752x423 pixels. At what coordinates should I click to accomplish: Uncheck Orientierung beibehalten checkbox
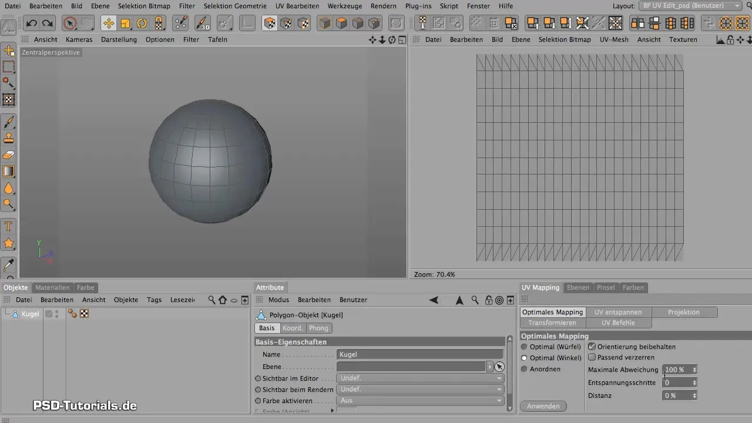coord(592,347)
